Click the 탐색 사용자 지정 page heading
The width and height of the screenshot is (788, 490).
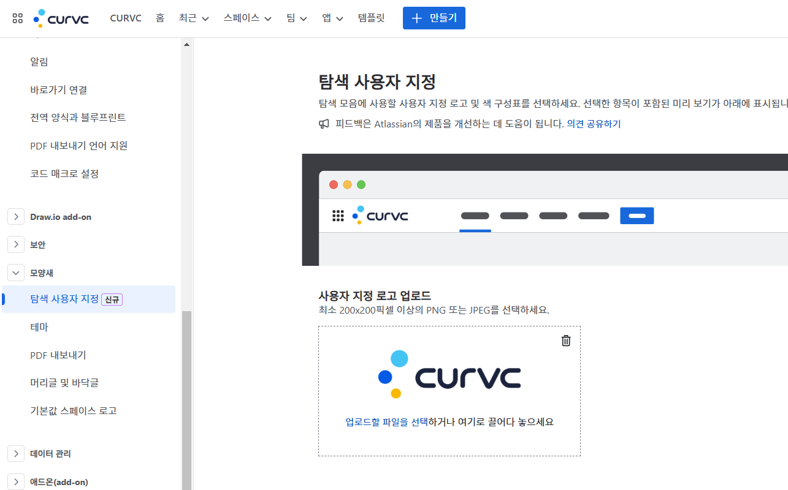[x=377, y=81]
